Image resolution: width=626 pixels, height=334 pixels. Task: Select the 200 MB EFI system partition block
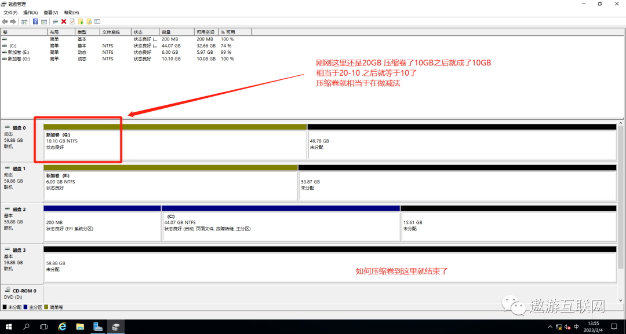coord(102,223)
